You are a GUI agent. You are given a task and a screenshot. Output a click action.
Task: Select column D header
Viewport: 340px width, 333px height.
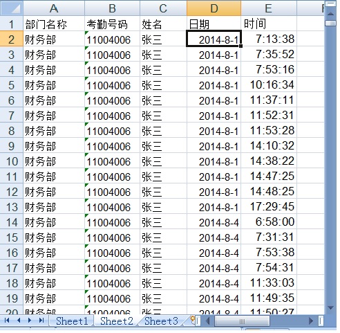click(214, 8)
